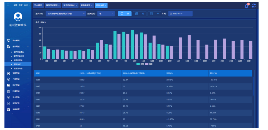Open the acrel user dropdown in header
268x130 pixels.
coord(27,5)
